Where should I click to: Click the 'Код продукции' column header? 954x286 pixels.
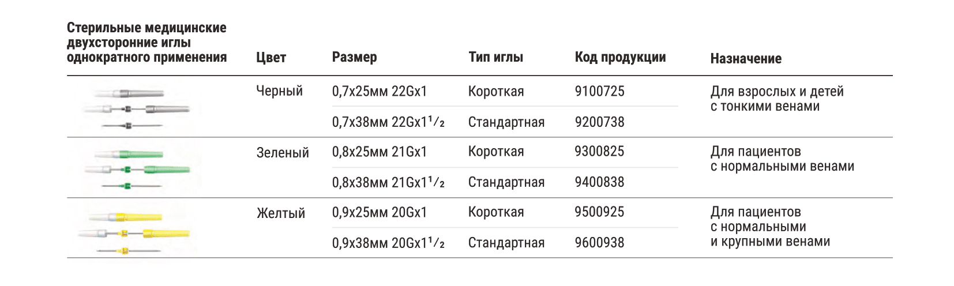[x=621, y=58]
